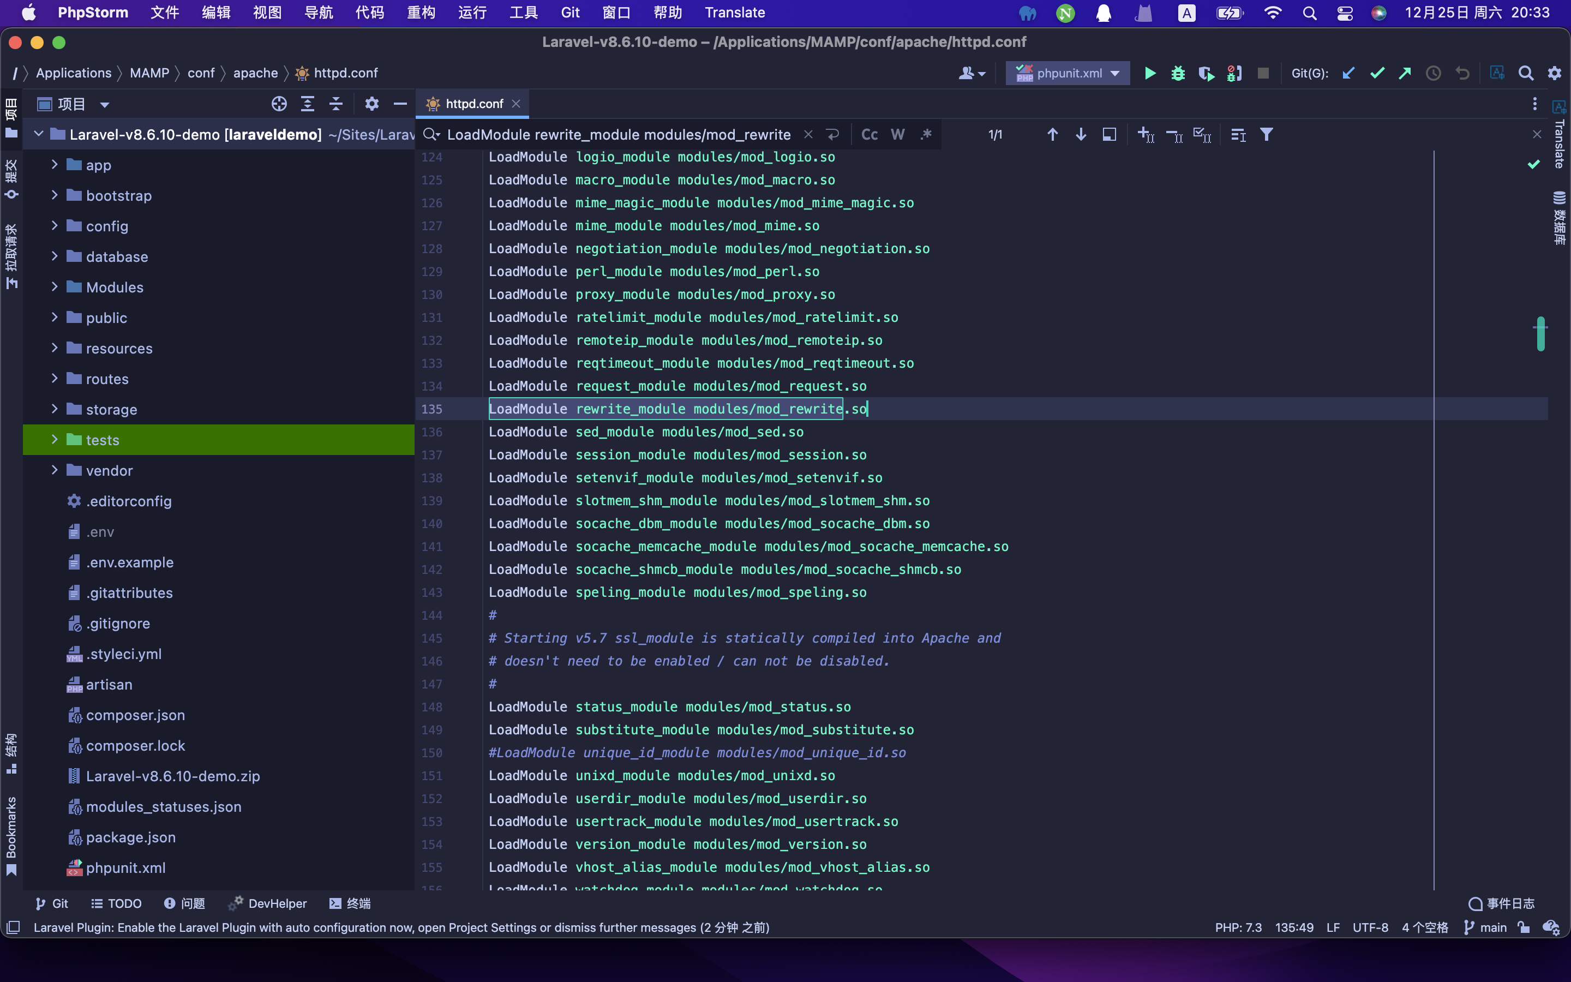Go to next search occurrence

pyautogui.click(x=1081, y=134)
